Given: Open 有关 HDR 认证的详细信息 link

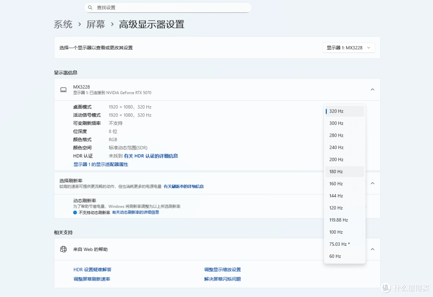Looking at the screenshot, I should coord(151,156).
